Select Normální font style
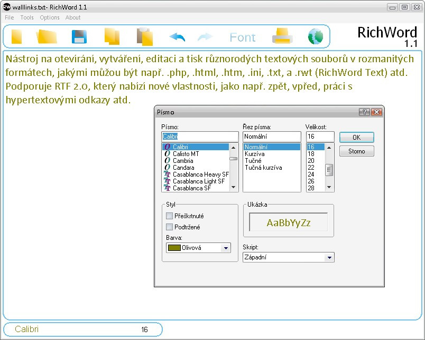This screenshot has width=425, height=340. 272,147
